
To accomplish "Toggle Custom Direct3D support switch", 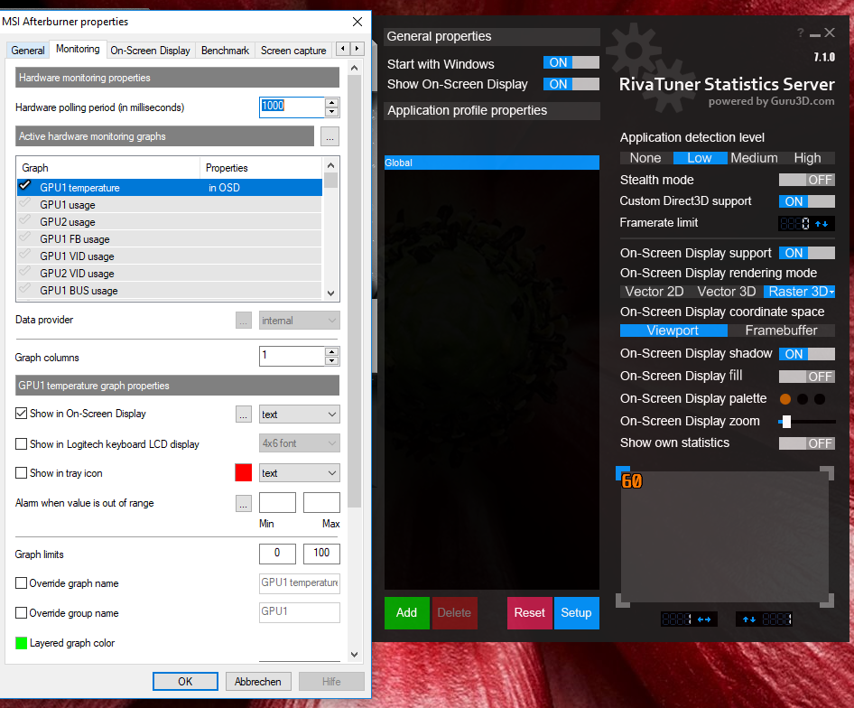I will pyautogui.click(x=807, y=201).
